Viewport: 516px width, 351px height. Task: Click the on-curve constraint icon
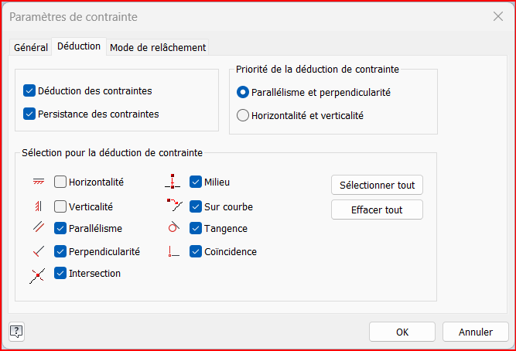pos(173,206)
